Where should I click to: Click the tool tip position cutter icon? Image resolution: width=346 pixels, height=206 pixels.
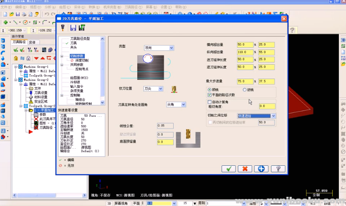click(174, 89)
